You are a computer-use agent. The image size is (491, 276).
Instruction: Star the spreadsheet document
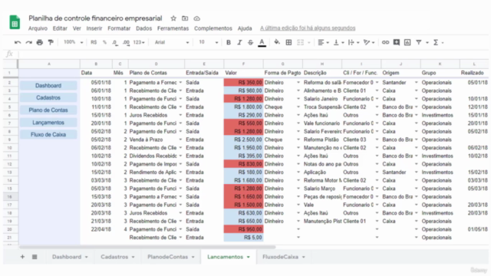point(173,18)
